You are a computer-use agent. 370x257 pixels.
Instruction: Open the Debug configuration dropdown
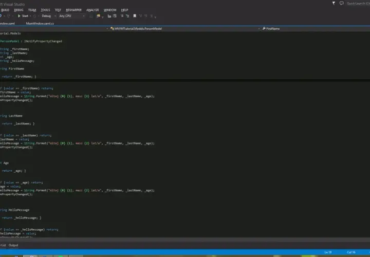tap(49, 16)
